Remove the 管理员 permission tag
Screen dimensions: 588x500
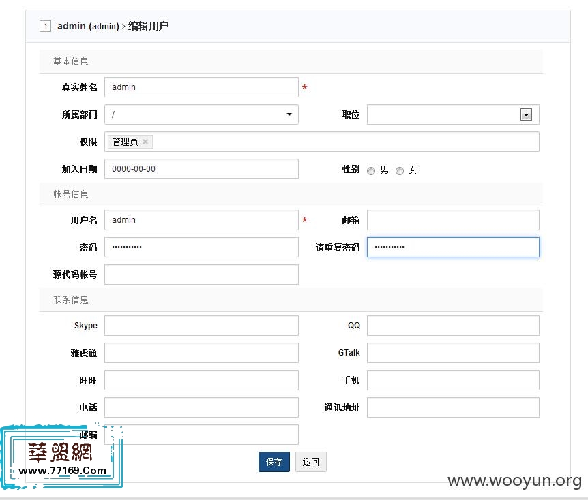point(145,141)
